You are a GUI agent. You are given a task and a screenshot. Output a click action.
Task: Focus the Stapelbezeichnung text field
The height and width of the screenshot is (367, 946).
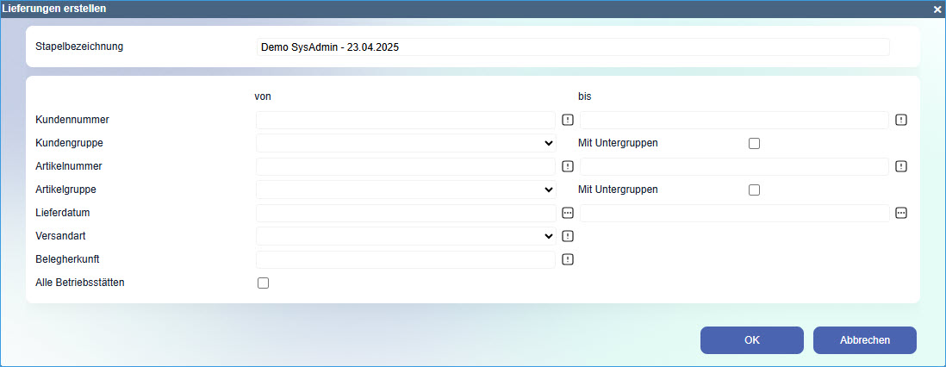click(573, 47)
